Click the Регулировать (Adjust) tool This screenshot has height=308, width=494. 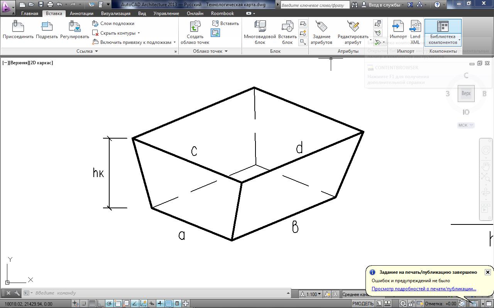[74, 30]
